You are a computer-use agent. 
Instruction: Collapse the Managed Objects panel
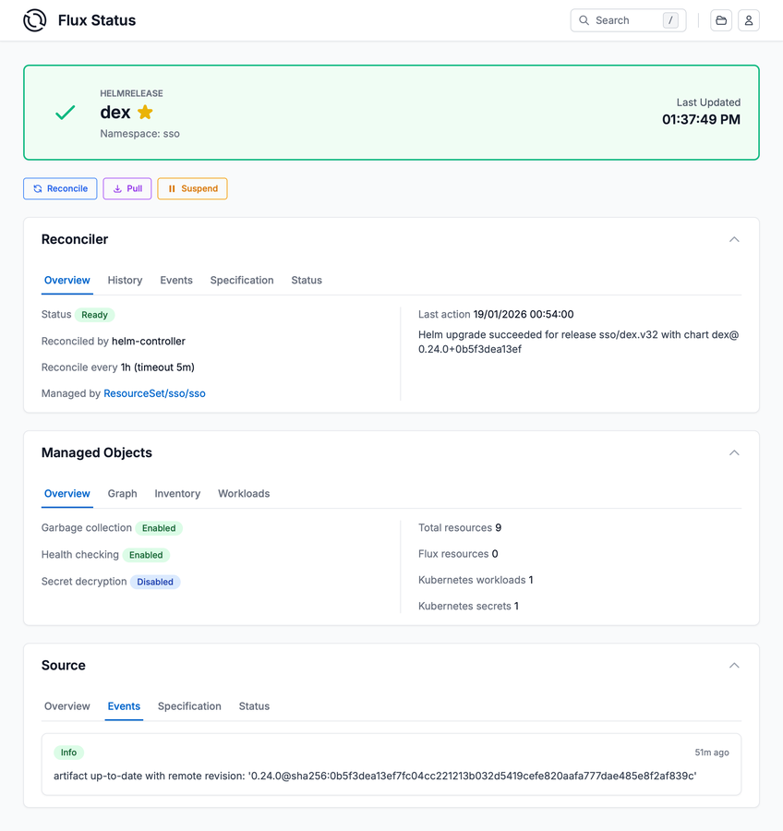click(x=734, y=453)
